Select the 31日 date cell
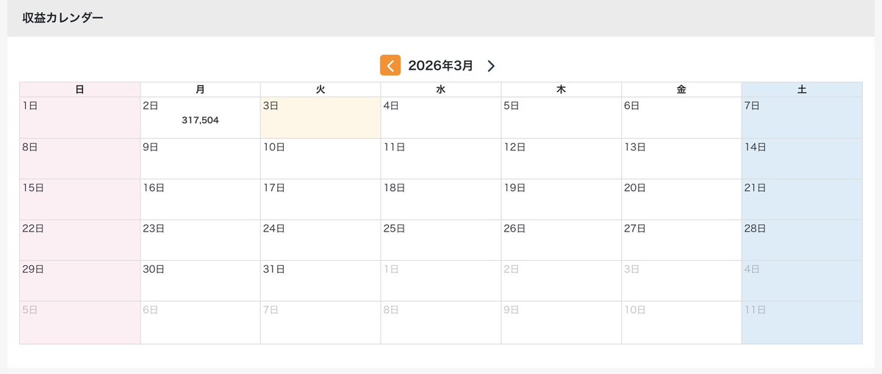The height and width of the screenshot is (374, 882). pos(320,281)
